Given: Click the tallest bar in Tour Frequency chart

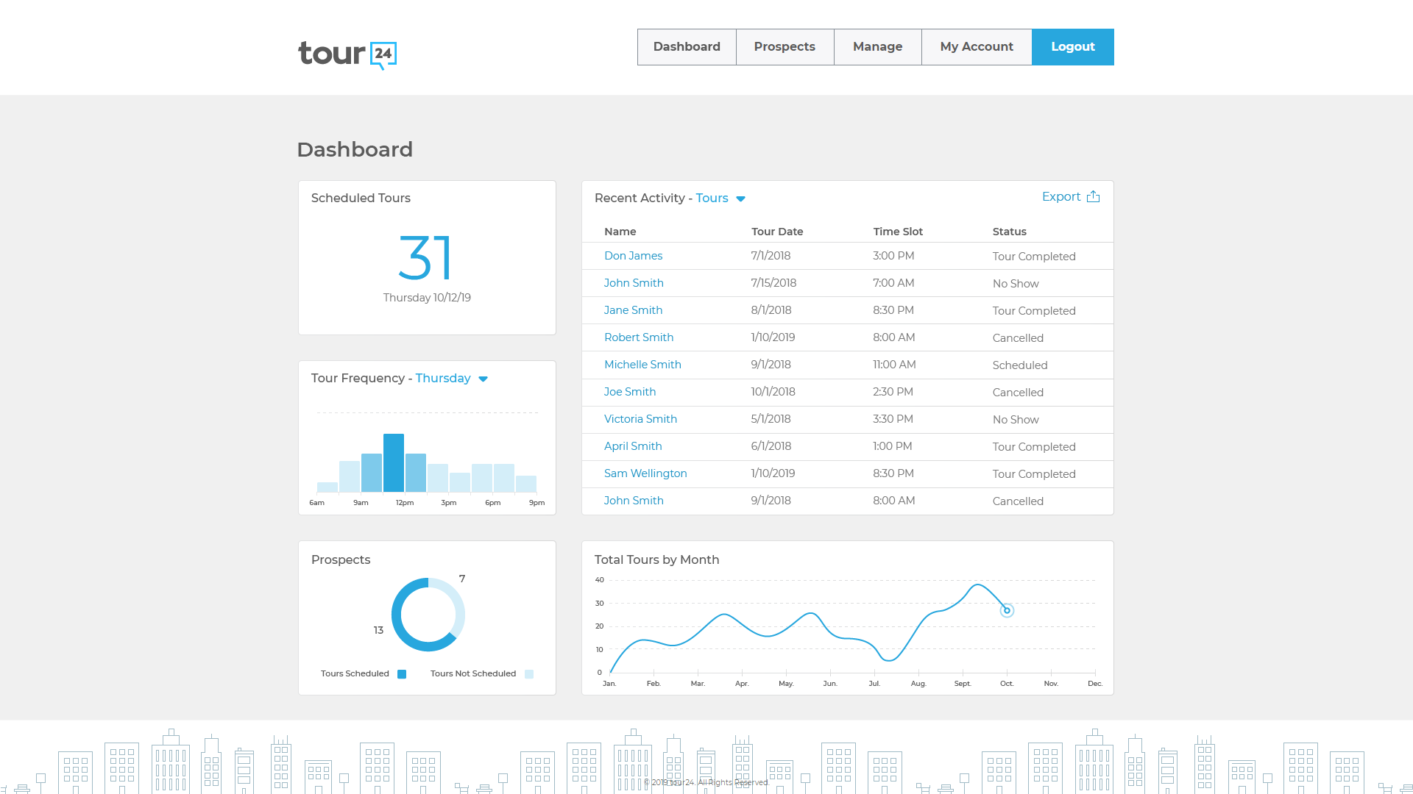Looking at the screenshot, I should (x=394, y=462).
